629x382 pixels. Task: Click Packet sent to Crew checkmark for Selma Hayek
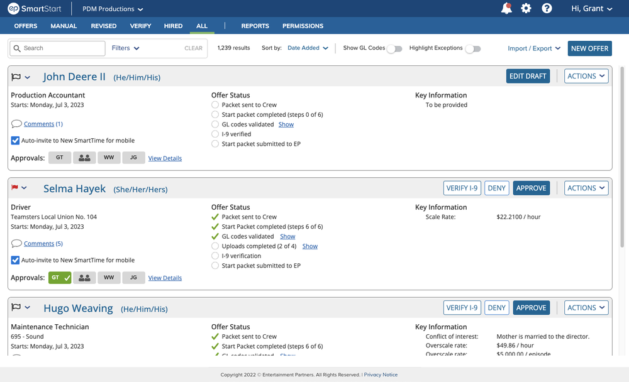215,217
